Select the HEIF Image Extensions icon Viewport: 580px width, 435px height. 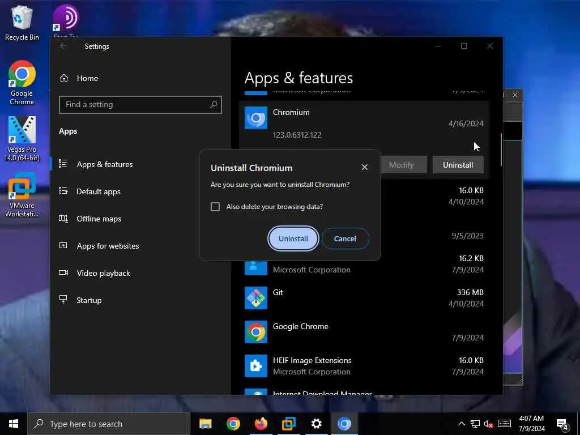(x=255, y=366)
